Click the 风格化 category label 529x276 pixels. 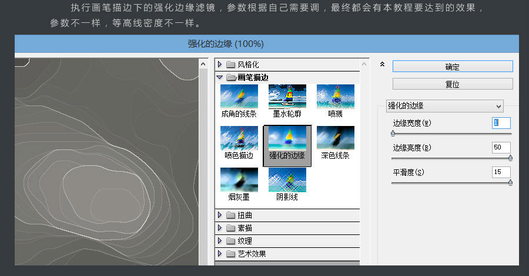coord(248,64)
